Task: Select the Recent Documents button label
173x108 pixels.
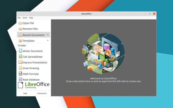Action: tap(33, 35)
